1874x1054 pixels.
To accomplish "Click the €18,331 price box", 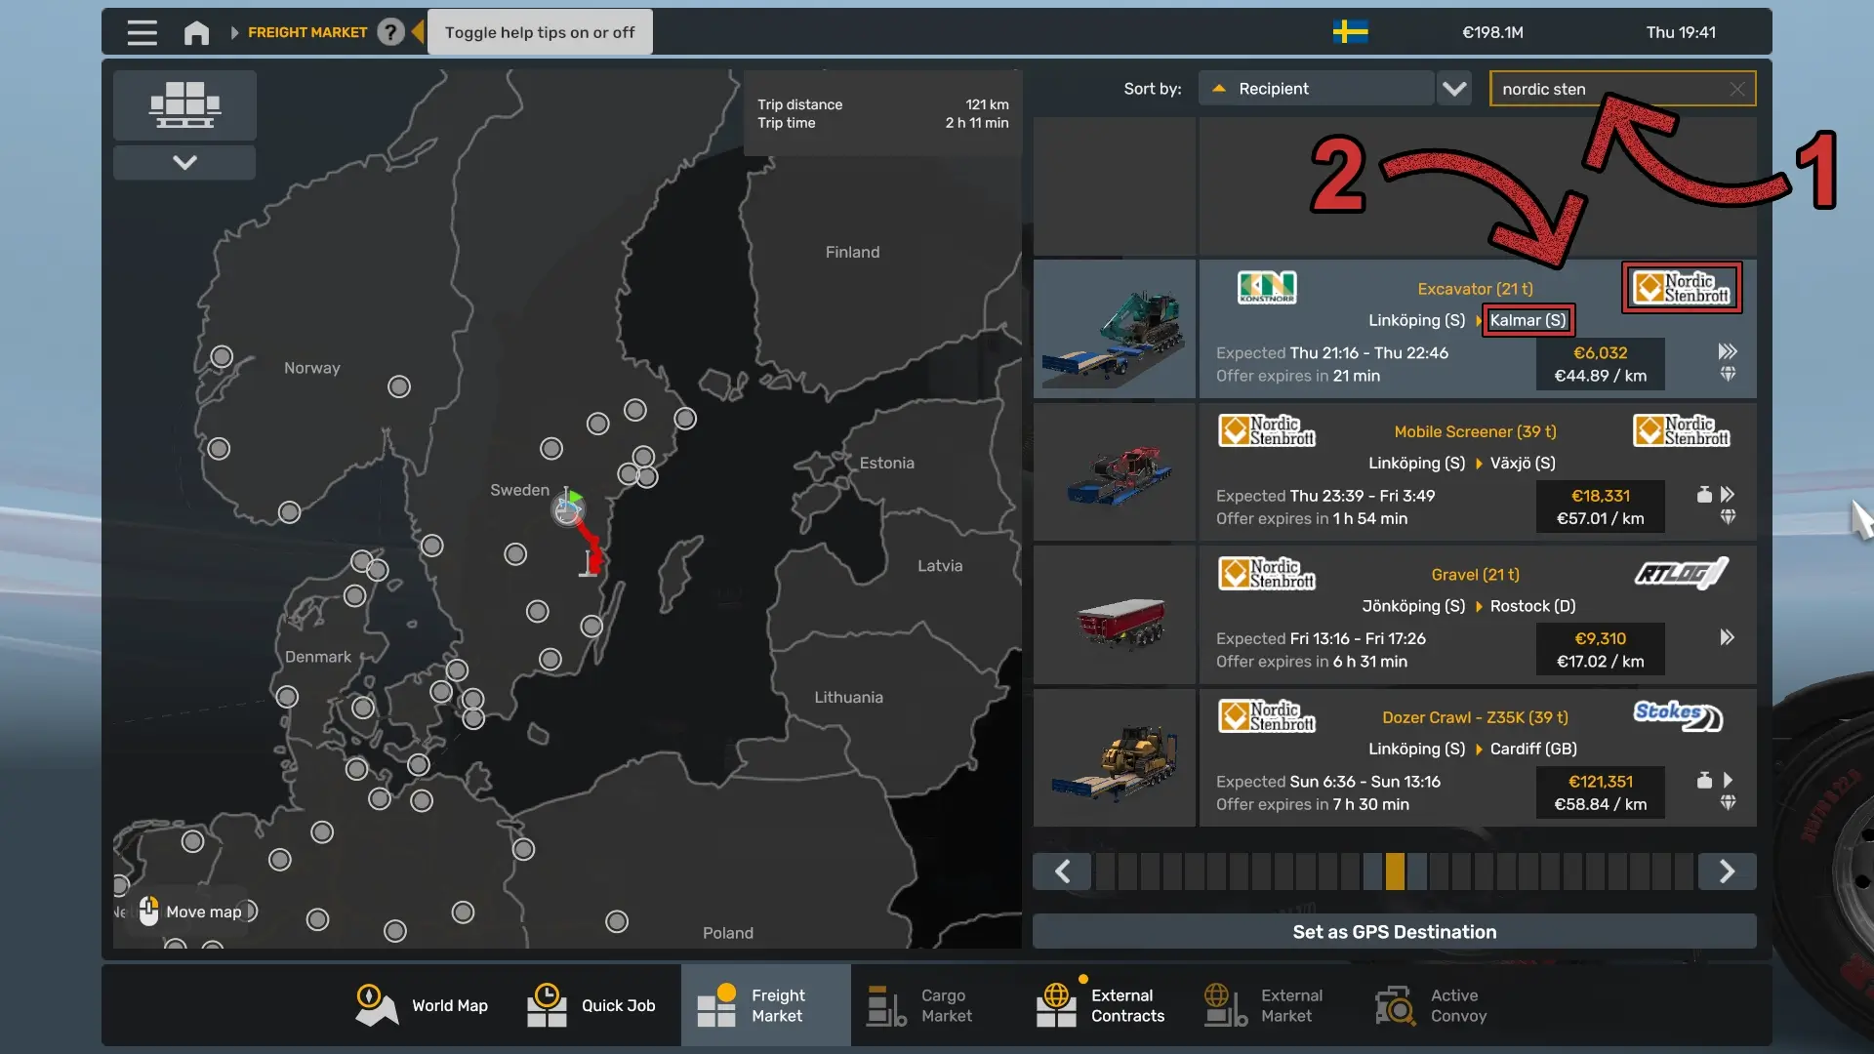I will click(x=1600, y=507).
